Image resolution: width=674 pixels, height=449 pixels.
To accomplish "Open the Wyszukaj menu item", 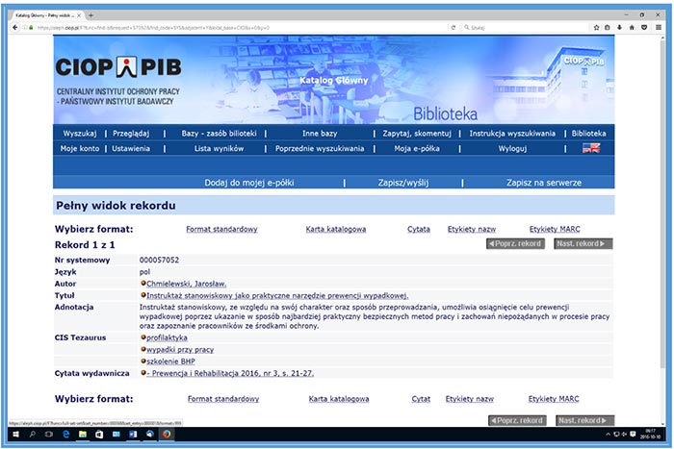I will (x=80, y=134).
